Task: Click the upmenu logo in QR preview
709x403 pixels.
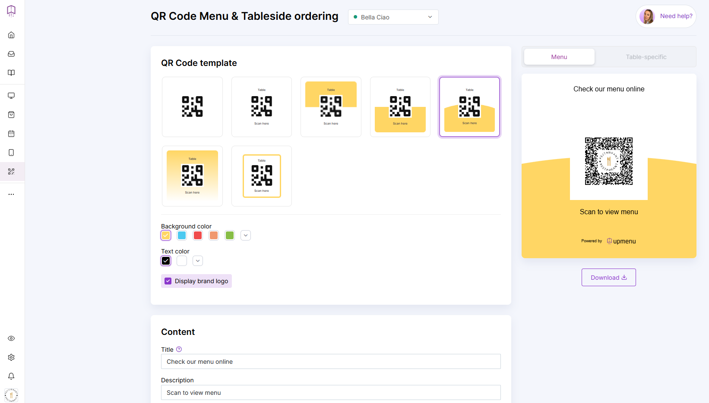Action: click(x=621, y=241)
